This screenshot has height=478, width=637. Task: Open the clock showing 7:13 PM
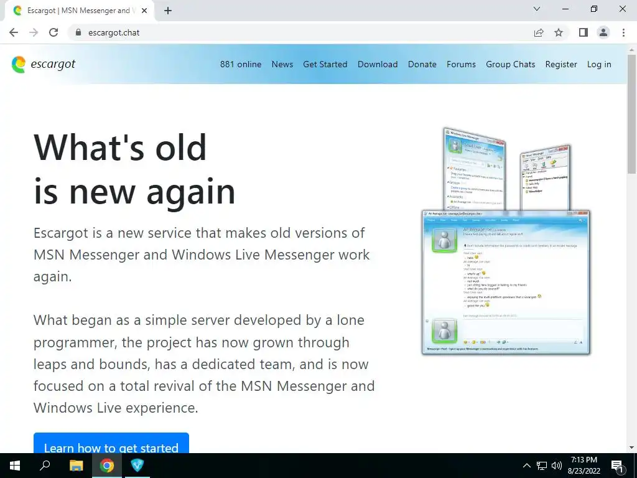pos(584,466)
